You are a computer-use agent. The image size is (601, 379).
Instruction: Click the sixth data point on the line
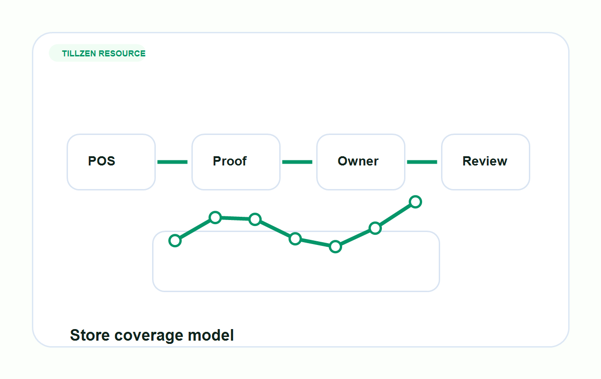point(375,228)
